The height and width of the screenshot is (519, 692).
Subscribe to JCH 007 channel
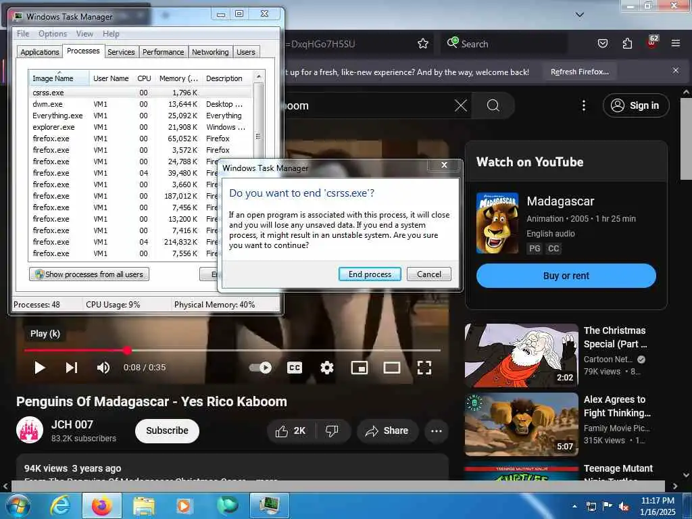(x=167, y=430)
